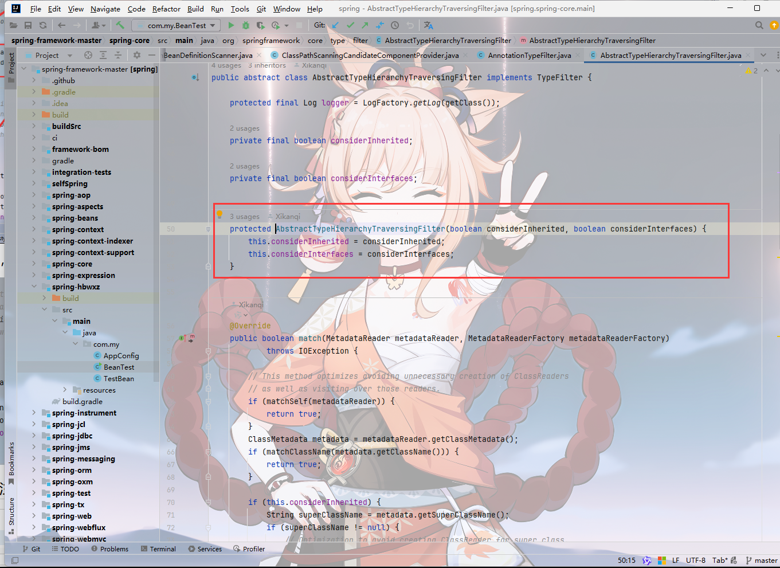
Task: Build project with the hammer icon
Action: (x=120, y=25)
